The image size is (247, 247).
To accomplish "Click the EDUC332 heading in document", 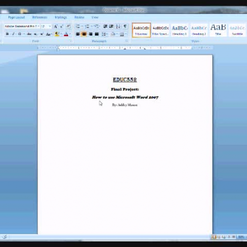I will tap(125, 80).
